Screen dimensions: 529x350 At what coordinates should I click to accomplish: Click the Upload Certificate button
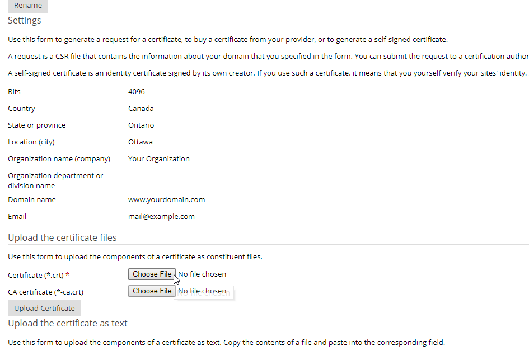(x=45, y=308)
